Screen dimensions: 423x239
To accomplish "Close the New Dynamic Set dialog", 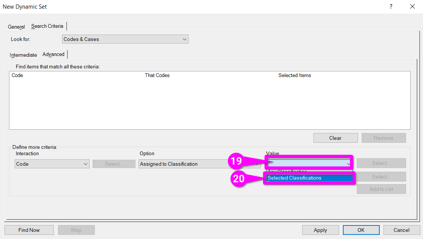I will 412,6.
